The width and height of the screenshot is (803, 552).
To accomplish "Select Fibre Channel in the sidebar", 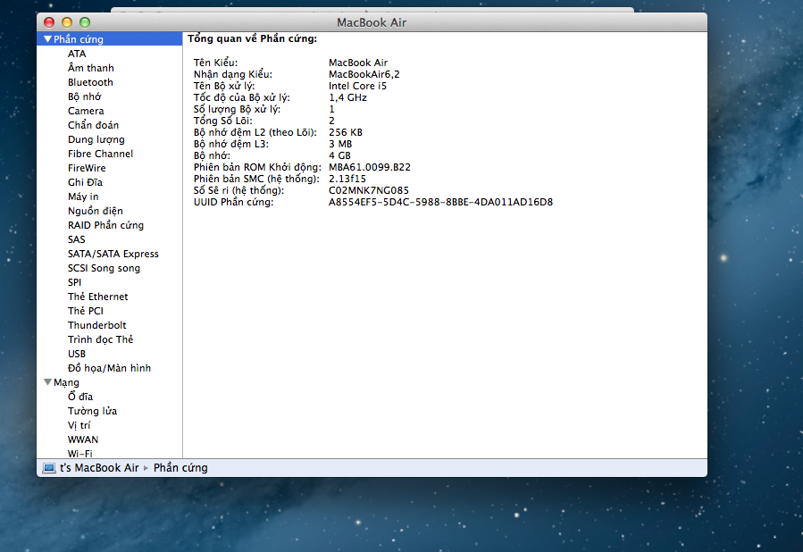I will point(100,154).
